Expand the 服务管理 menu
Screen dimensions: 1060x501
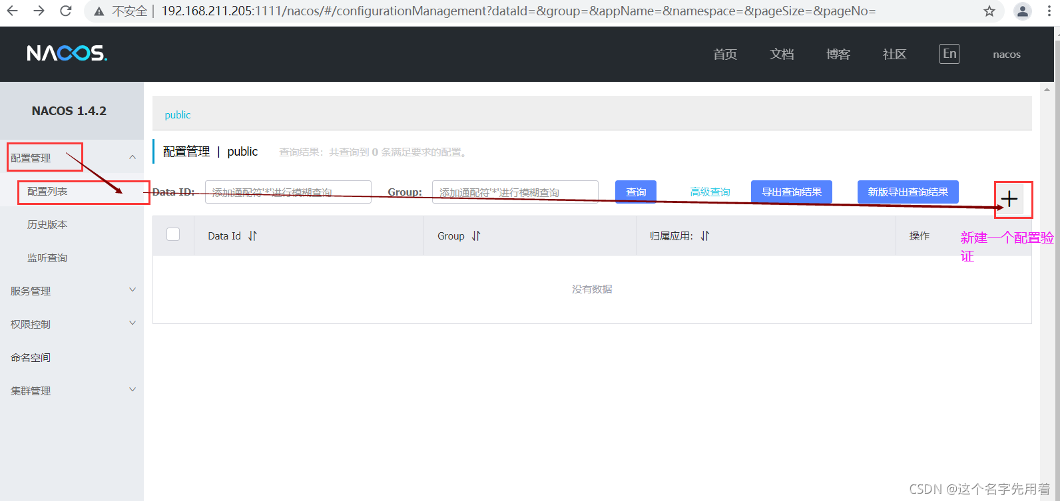click(72, 291)
